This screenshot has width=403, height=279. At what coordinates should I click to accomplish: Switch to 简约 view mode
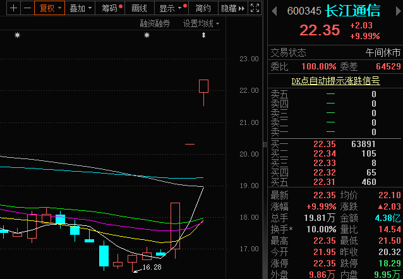click(203, 8)
